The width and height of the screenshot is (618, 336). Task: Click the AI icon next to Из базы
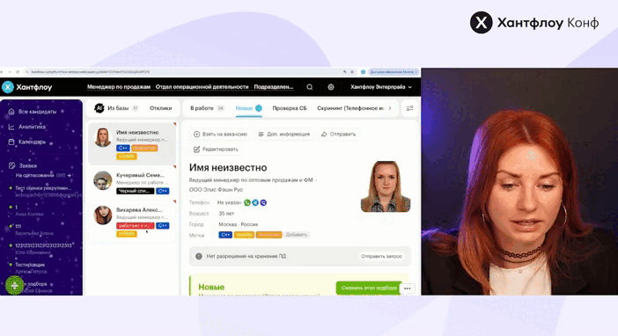click(x=99, y=108)
